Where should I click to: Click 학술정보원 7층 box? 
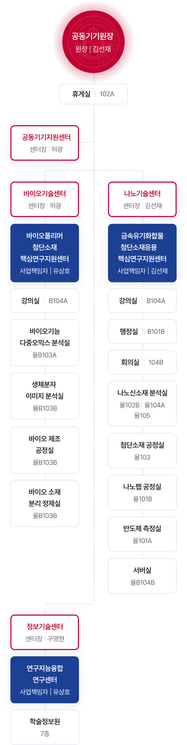(x=45, y=727)
